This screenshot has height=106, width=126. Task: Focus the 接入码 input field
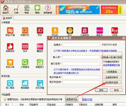pos(81,57)
